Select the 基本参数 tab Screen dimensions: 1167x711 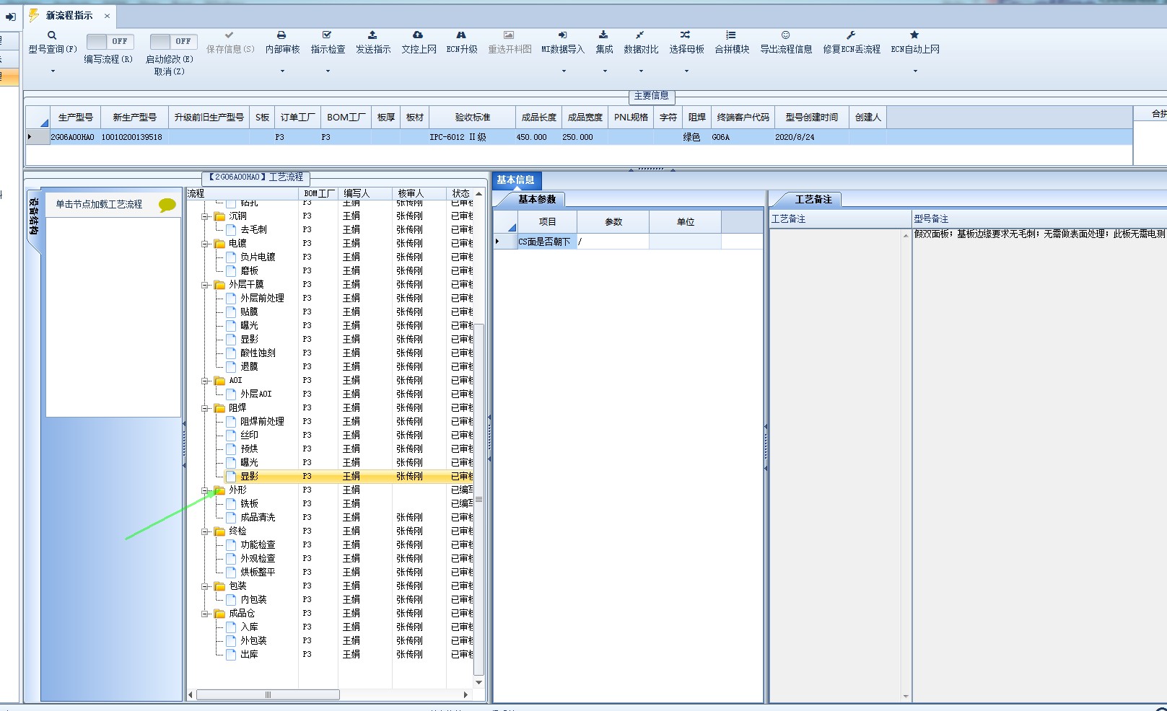[536, 199]
